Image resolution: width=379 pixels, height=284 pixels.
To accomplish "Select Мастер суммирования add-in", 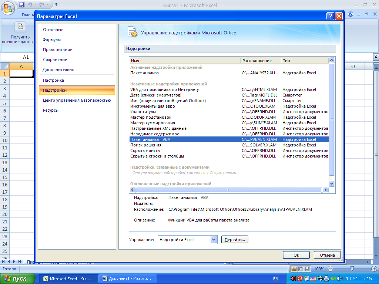I will pos(229,123).
